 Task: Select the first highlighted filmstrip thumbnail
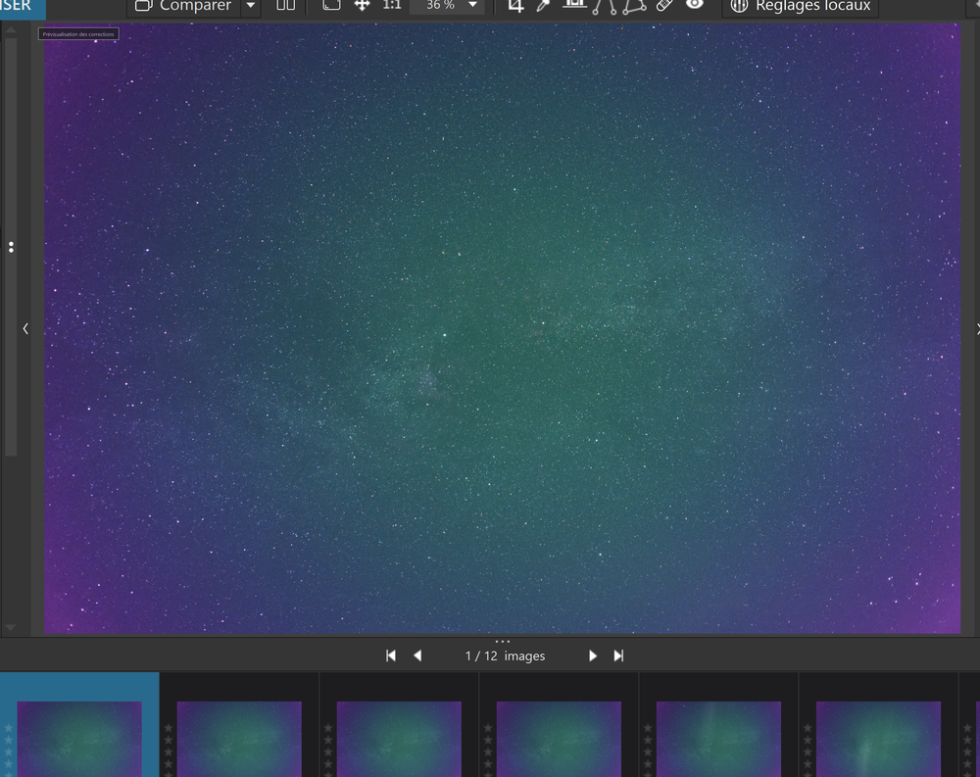click(x=79, y=739)
